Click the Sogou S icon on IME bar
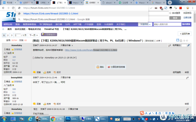Screen dimensions: 196x122 point(142,113)
